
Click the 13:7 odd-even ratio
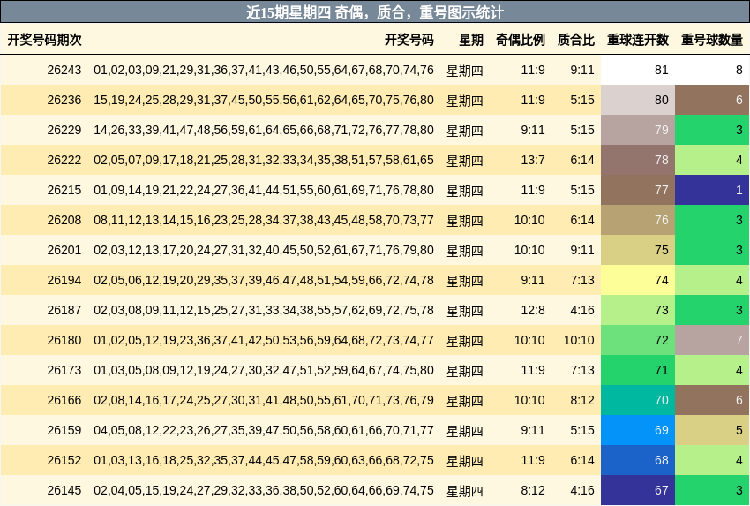point(532,160)
